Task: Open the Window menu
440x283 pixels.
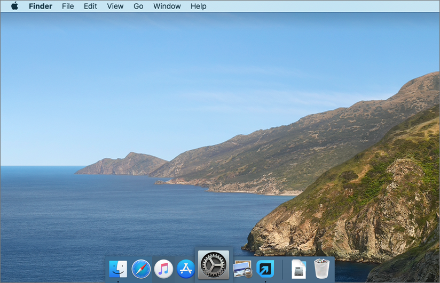Action: tap(167, 6)
